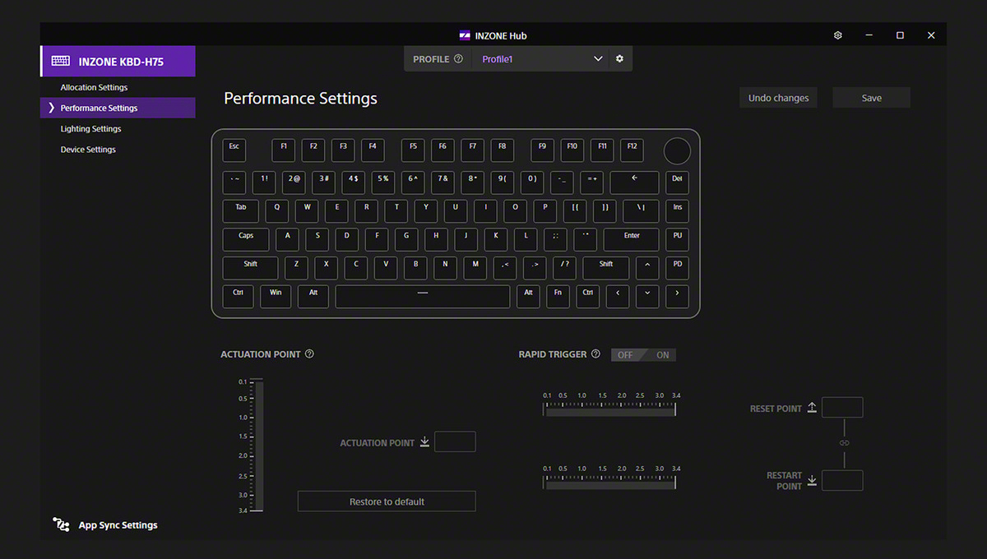Go to Lighting Settings
The width and height of the screenshot is (987, 559).
(x=90, y=129)
